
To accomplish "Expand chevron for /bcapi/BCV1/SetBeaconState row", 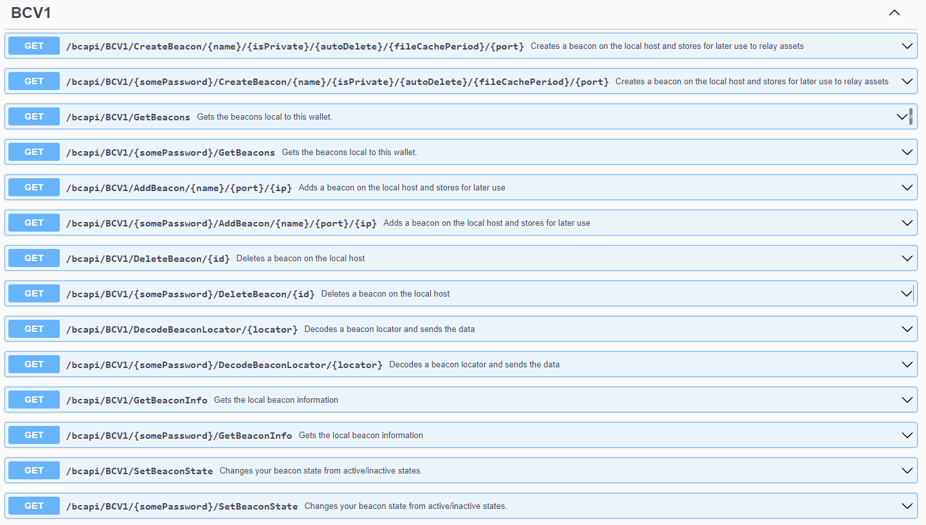I will [907, 471].
